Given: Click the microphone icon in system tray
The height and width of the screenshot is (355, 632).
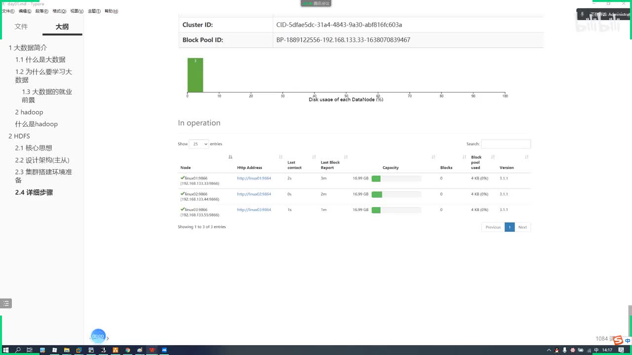Looking at the screenshot, I should pos(564,350).
